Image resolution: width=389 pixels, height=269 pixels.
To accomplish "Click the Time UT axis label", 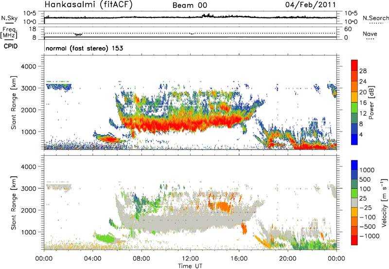I will (x=190, y=266).
